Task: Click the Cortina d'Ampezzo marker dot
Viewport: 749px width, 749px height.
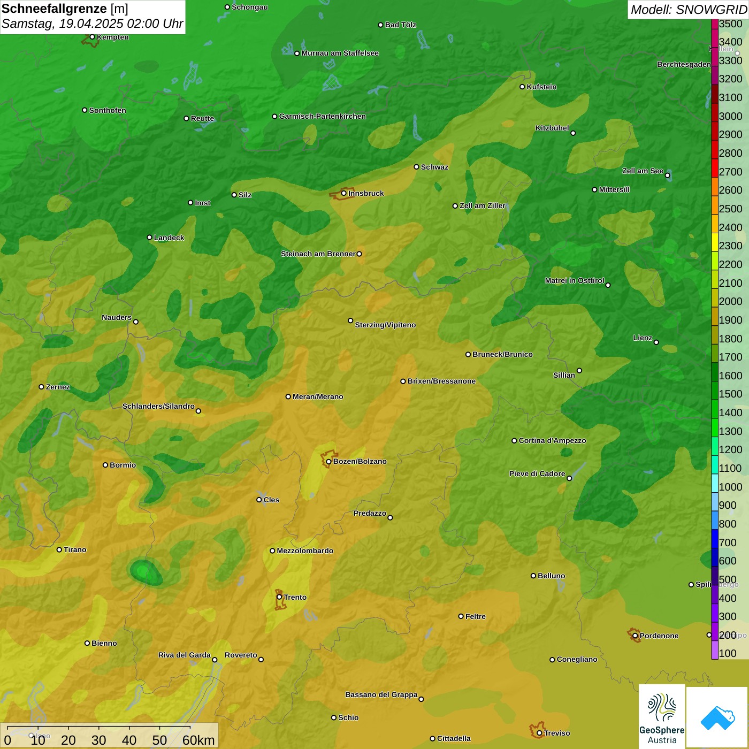Action: click(x=514, y=441)
